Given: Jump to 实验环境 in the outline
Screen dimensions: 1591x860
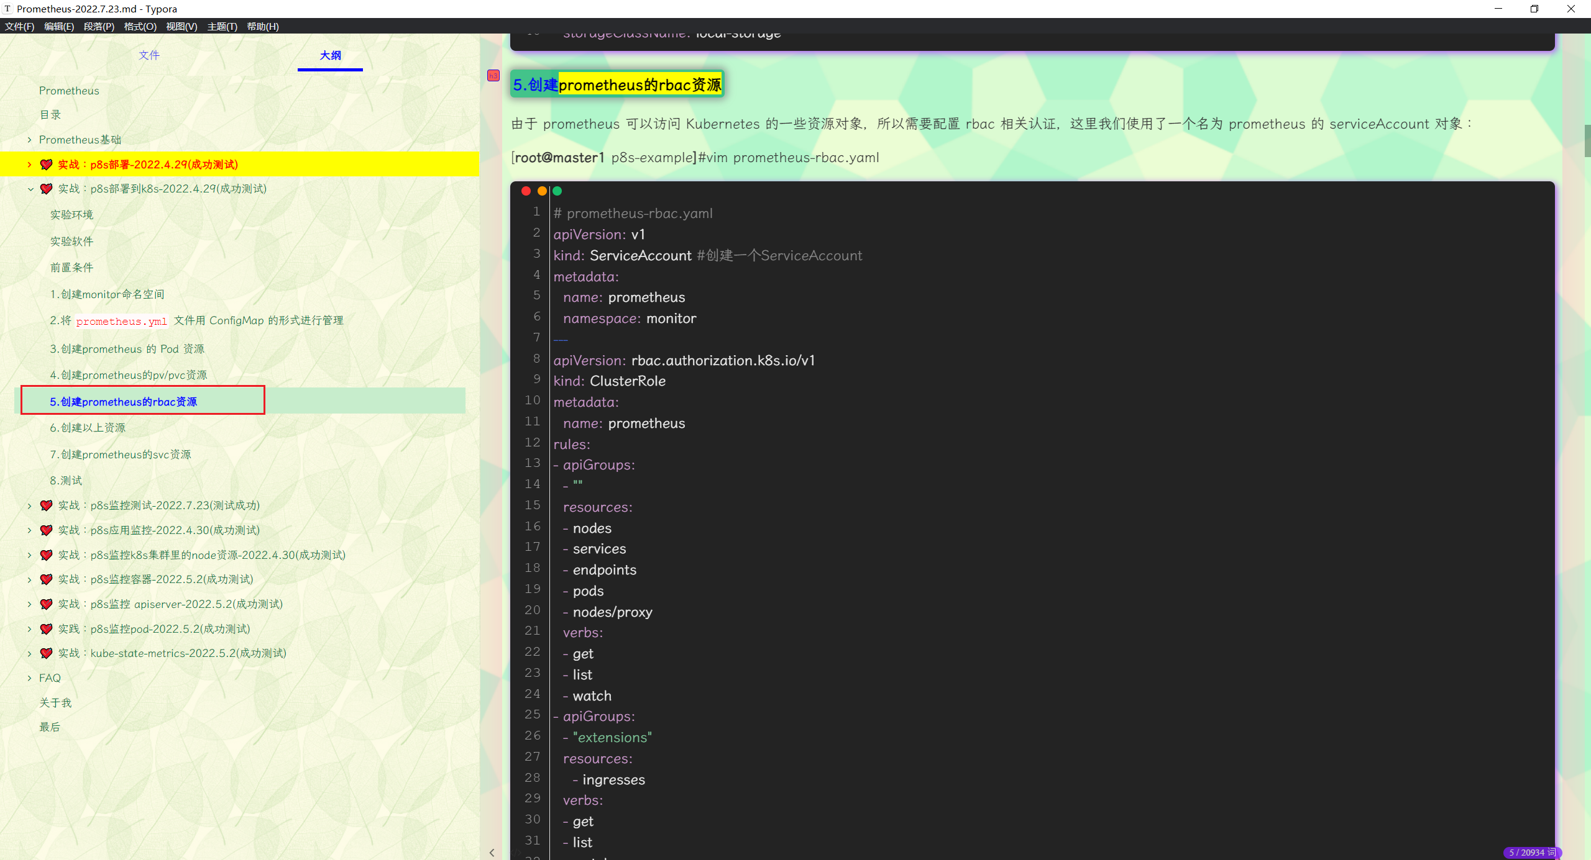Looking at the screenshot, I should tap(71, 215).
